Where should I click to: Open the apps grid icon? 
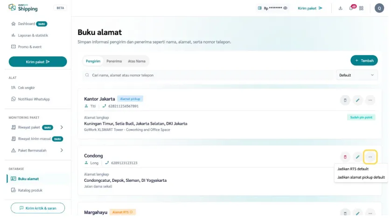[x=361, y=8]
